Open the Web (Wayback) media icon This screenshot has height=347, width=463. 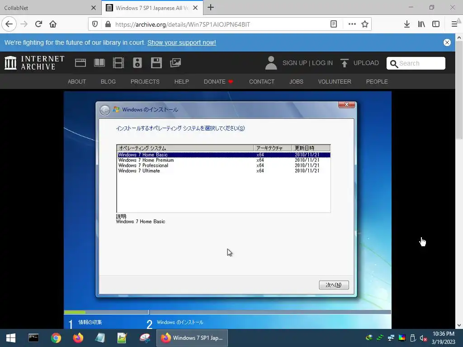[80, 63]
